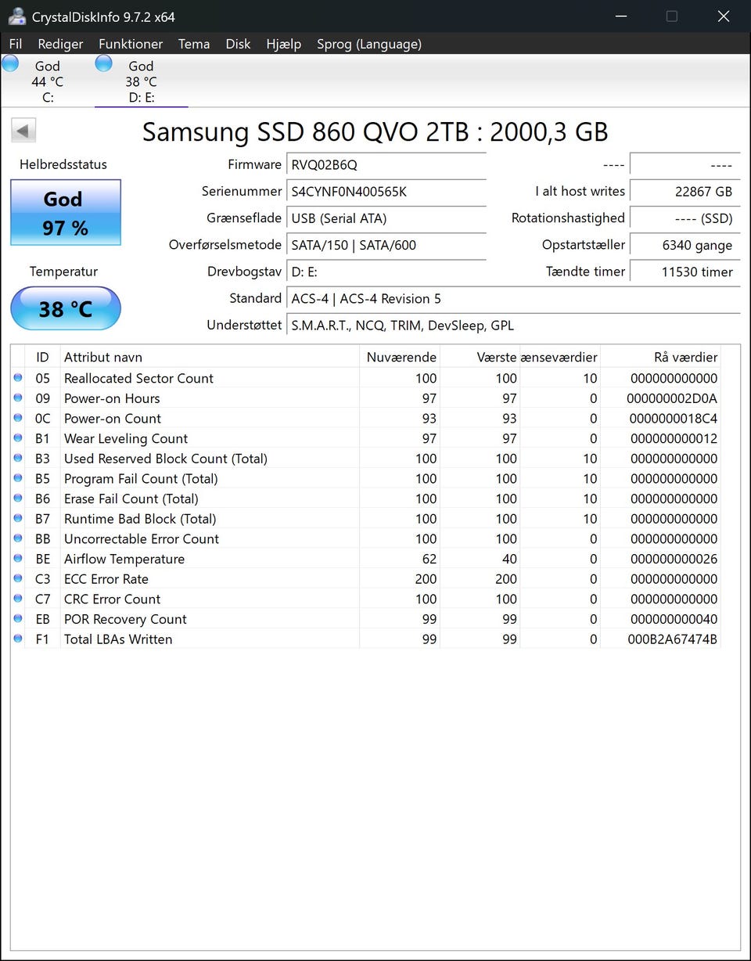Click the Samsung SSD 860 QVO 2TB title

tap(375, 131)
